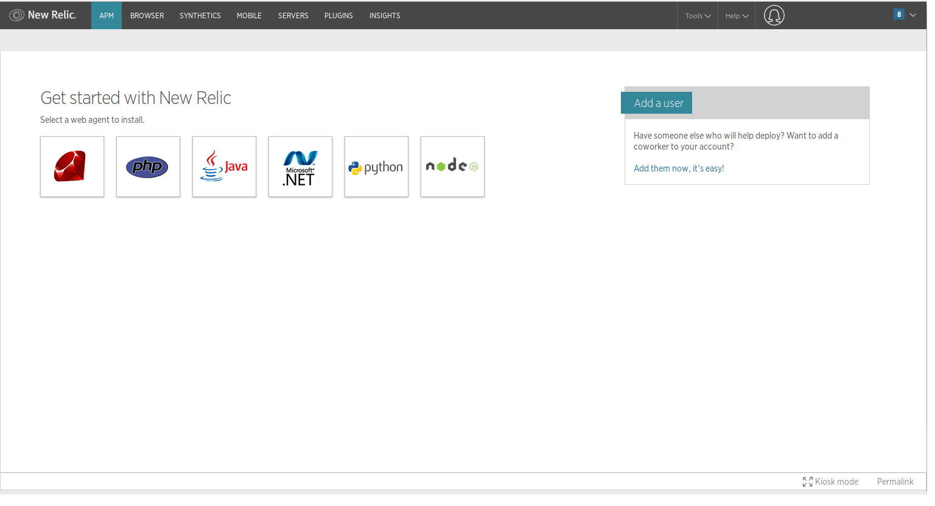Go to the BROWSER tab
Viewport: 935px width, 506px height.
147,16
